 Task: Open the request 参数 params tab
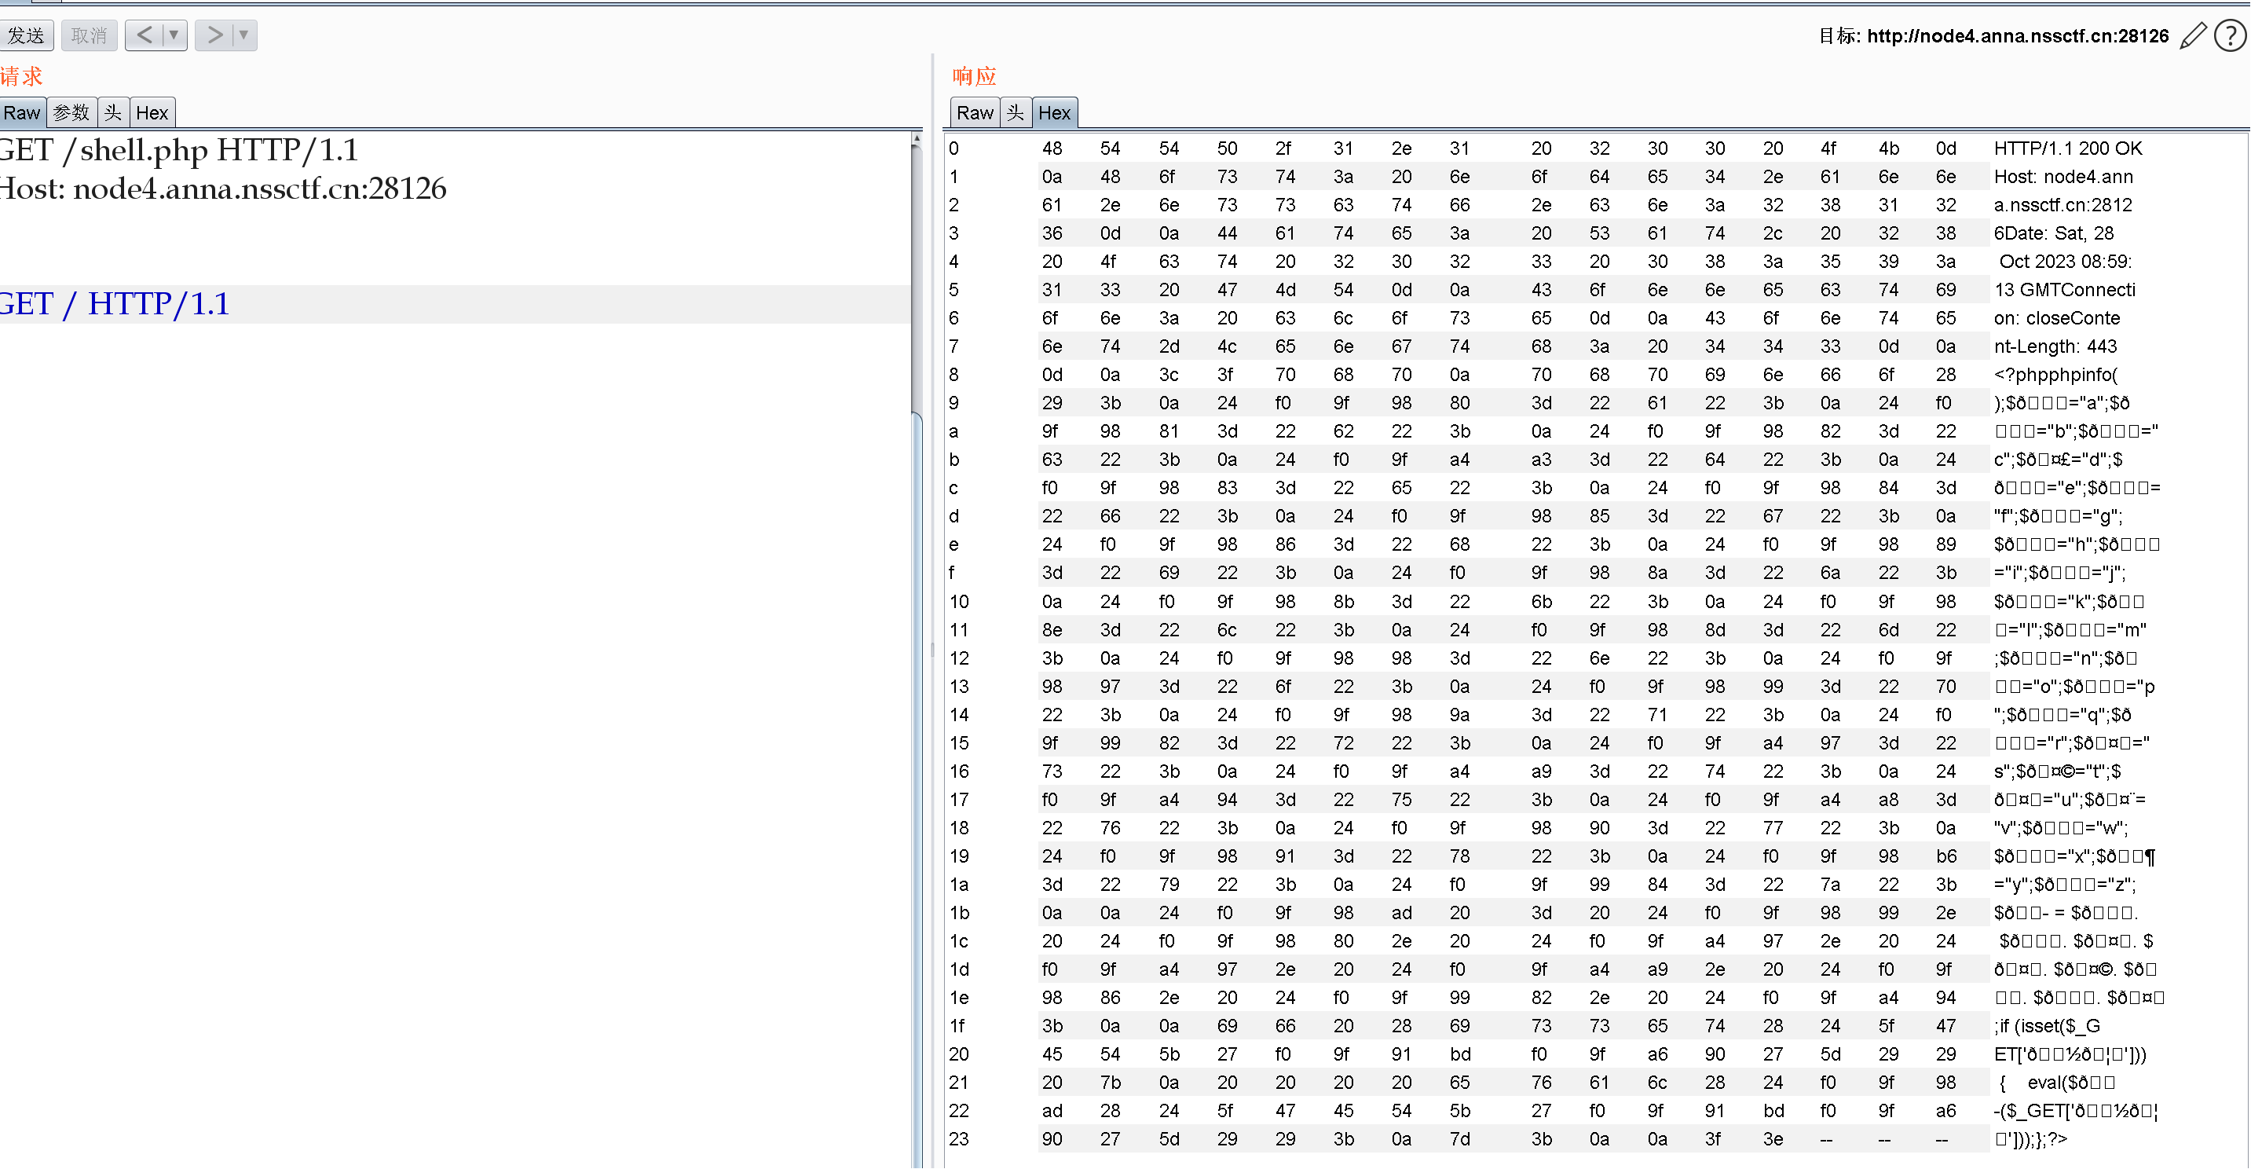coord(71,113)
